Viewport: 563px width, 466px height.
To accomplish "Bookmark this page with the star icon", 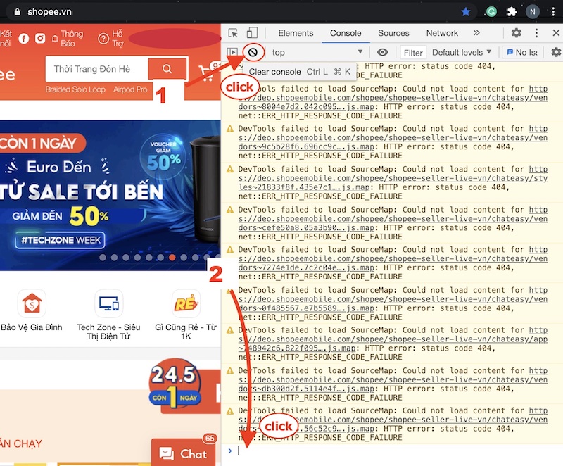I will tap(466, 12).
